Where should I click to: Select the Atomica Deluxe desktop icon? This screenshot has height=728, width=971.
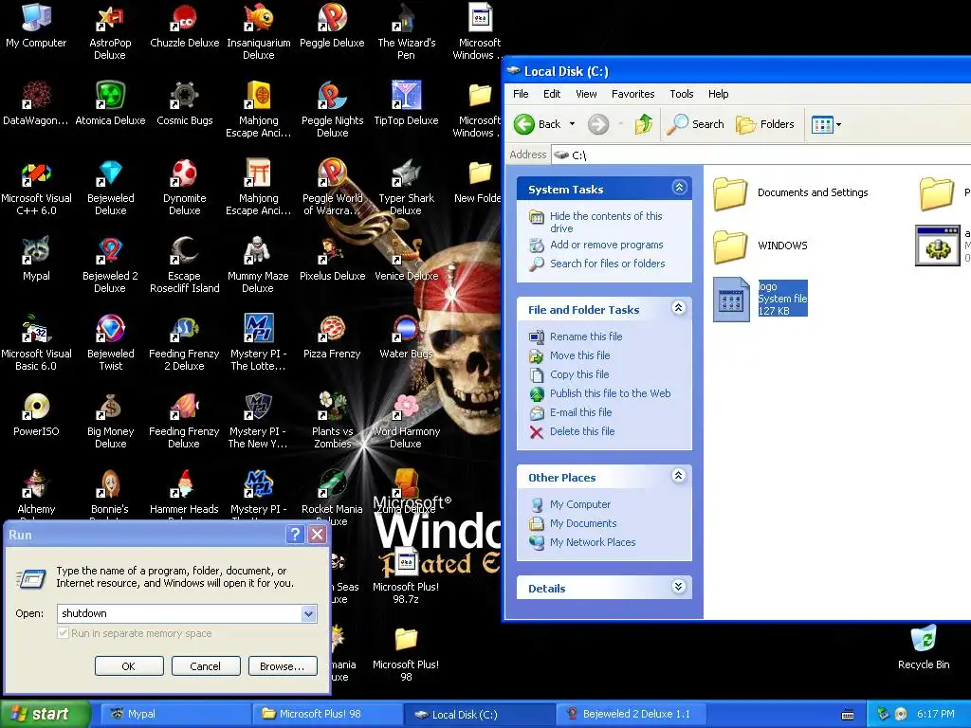(x=110, y=103)
